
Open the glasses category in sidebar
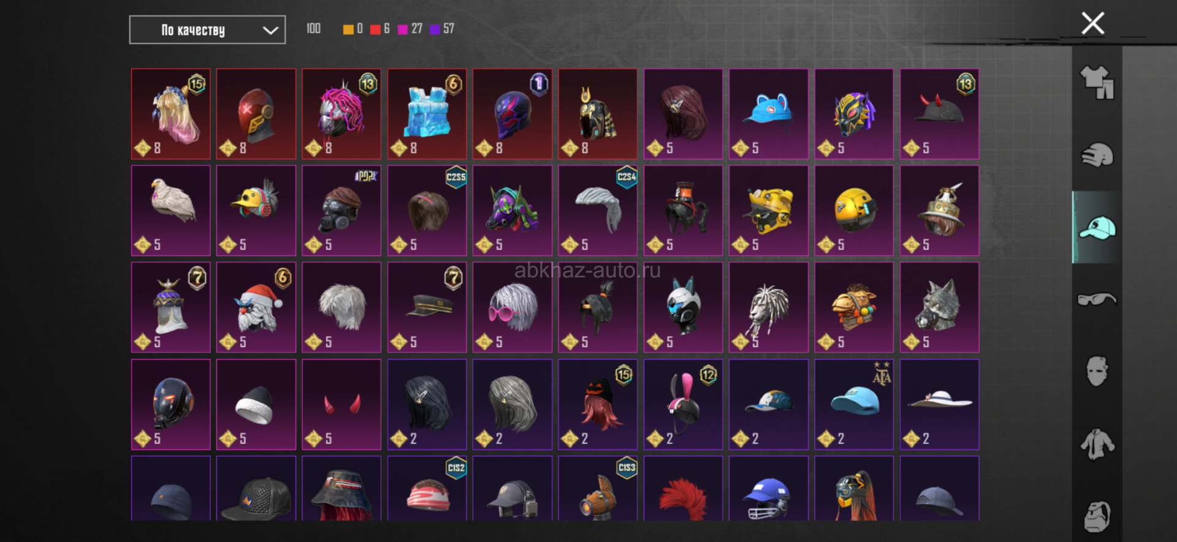point(1097,299)
